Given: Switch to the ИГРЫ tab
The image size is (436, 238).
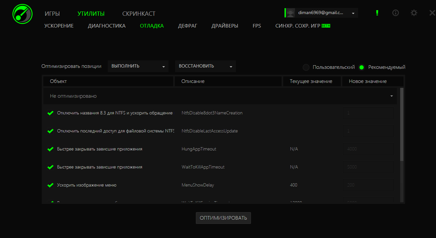Looking at the screenshot, I should pyautogui.click(x=52, y=14).
